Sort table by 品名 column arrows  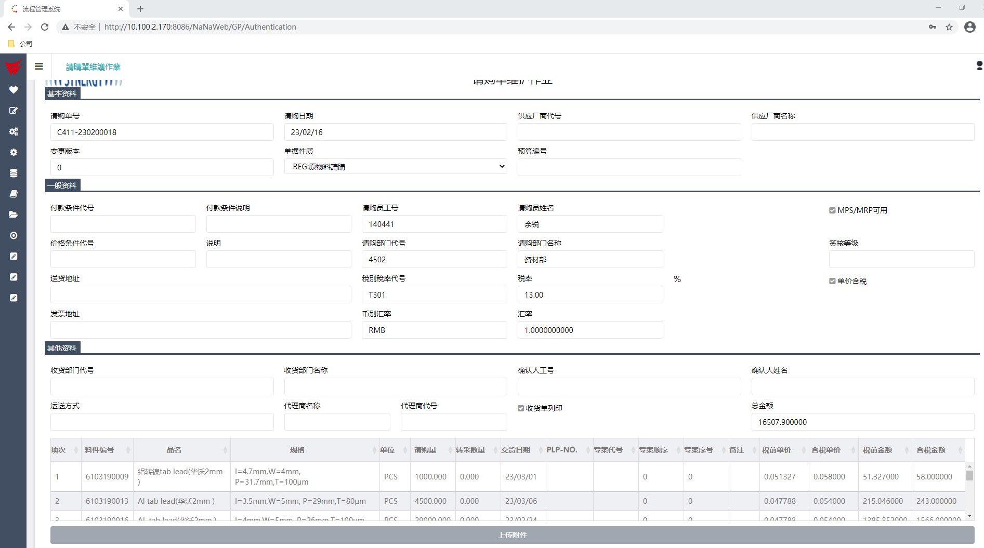[x=225, y=450]
